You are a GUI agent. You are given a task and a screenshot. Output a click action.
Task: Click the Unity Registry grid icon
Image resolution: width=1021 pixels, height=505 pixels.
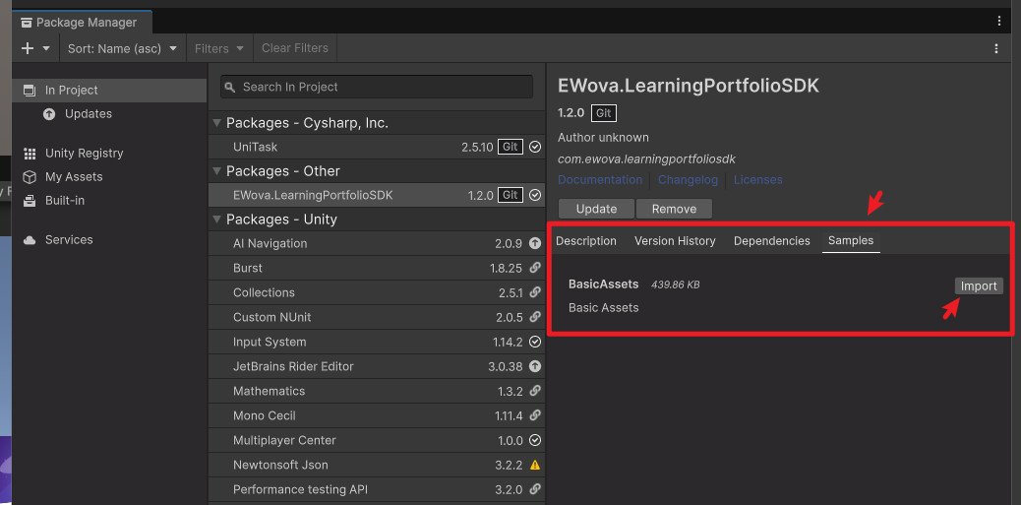tap(30, 154)
